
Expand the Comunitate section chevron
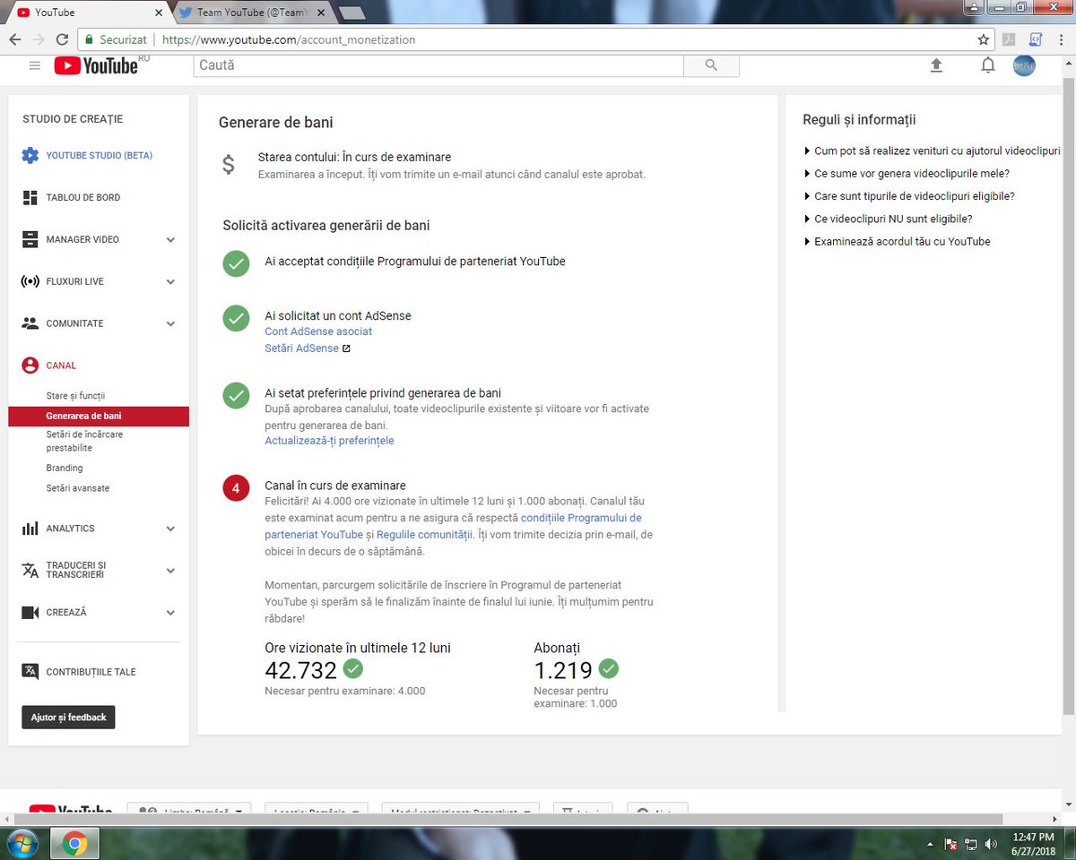tap(170, 323)
